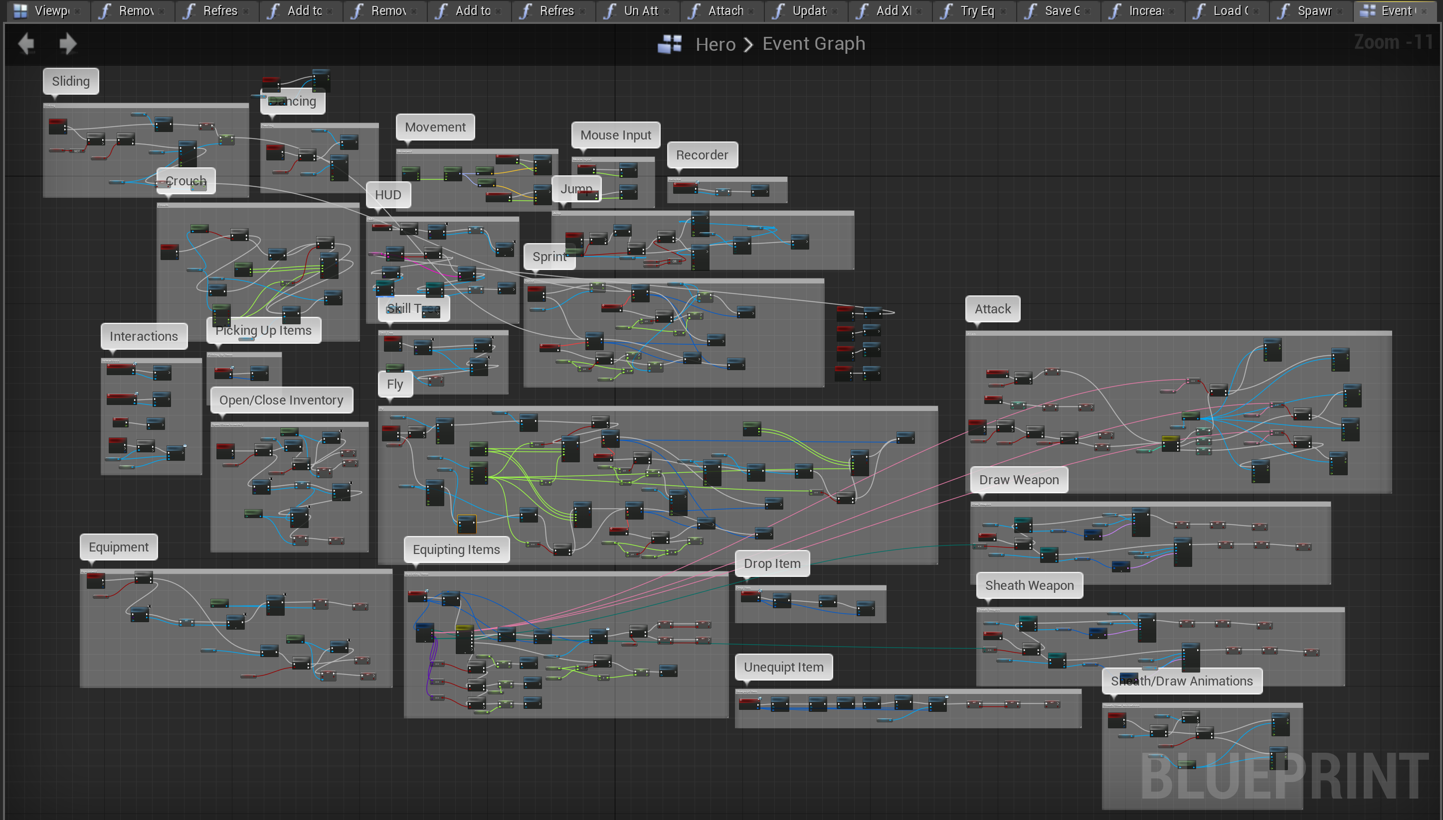The image size is (1443, 820).
Task: Click the graph icon on Event tab
Action: (x=1368, y=10)
